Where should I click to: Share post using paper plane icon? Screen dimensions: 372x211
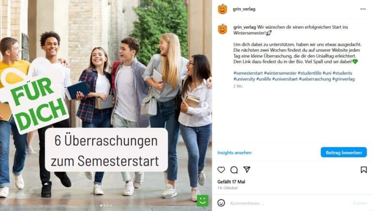coord(247,169)
